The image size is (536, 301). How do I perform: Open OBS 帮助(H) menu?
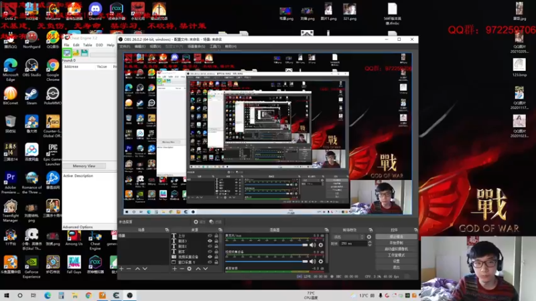(x=230, y=46)
